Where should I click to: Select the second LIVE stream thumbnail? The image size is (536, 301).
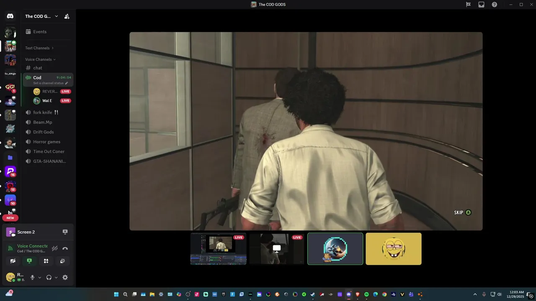[277, 249]
